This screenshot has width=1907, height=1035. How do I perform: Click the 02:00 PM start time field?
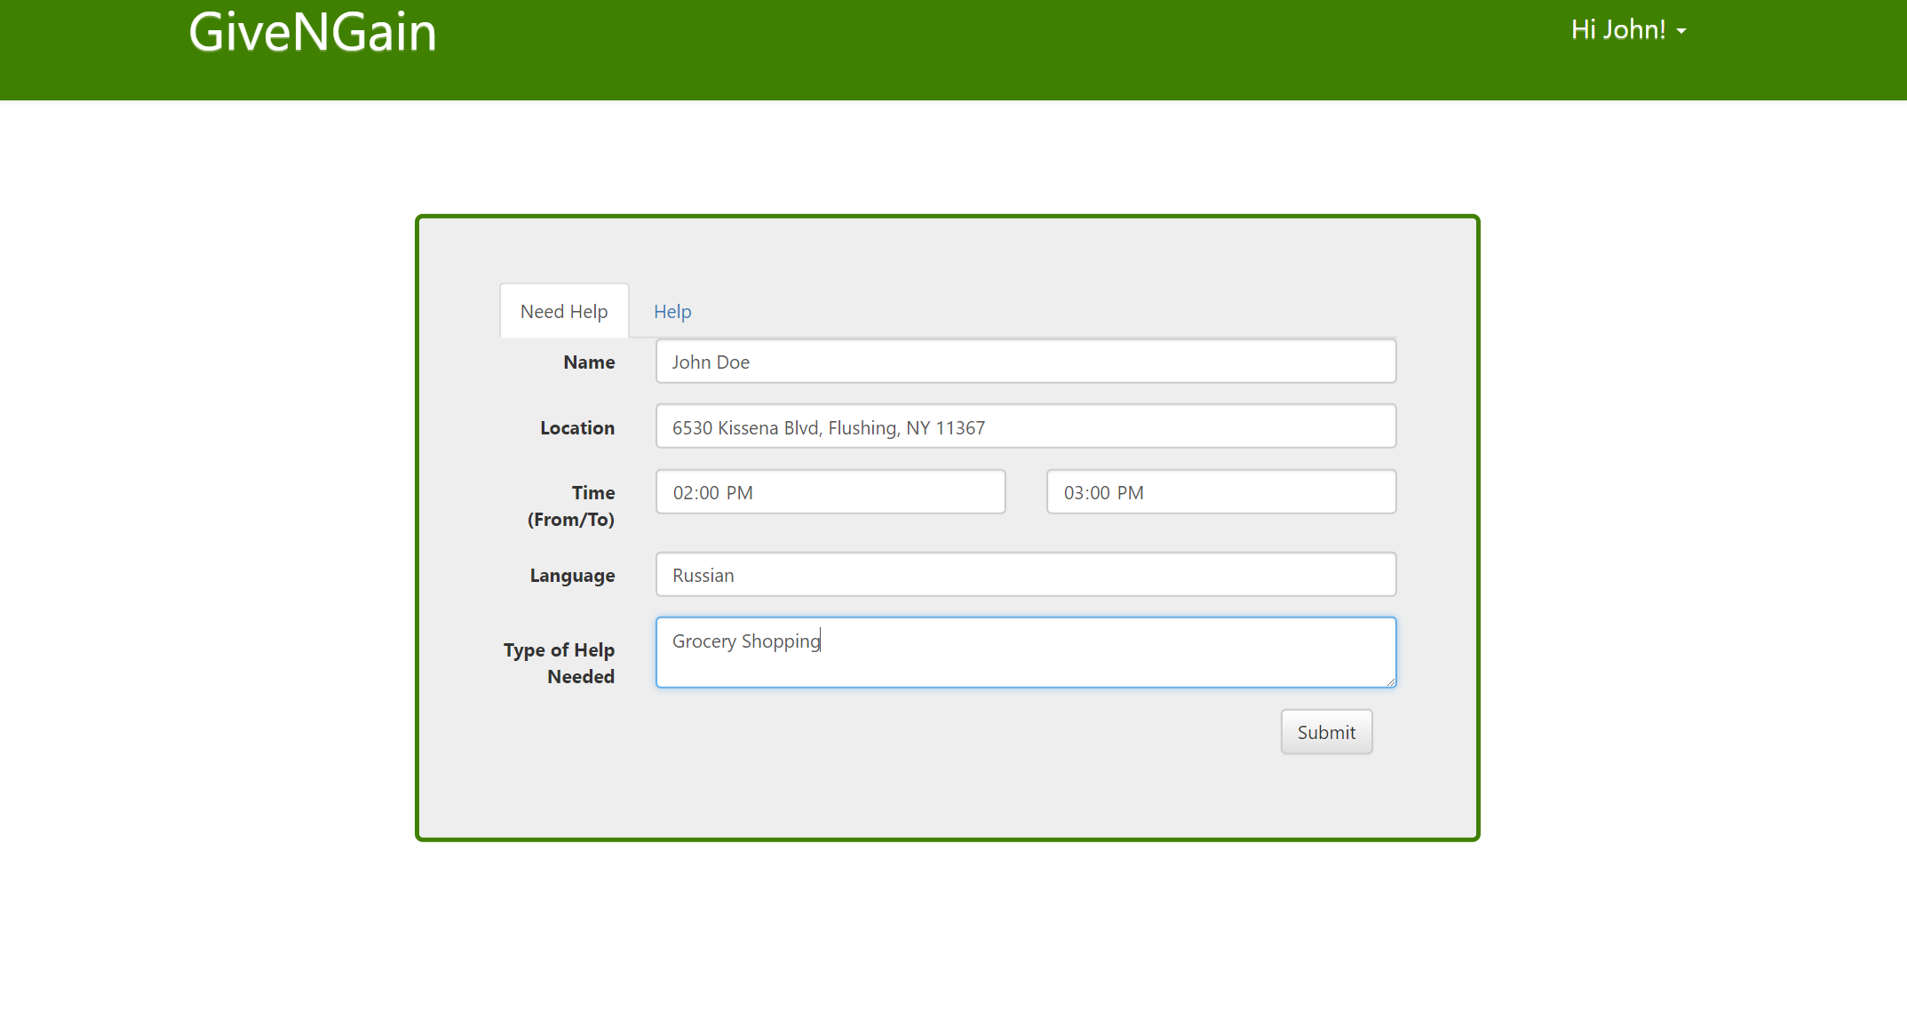coord(830,492)
